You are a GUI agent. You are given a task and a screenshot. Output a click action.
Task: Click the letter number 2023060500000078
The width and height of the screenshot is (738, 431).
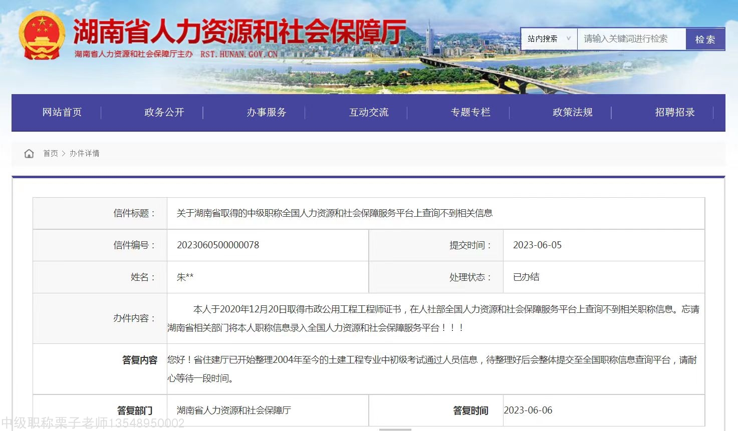pyautogui.click(x=218, y=245)
